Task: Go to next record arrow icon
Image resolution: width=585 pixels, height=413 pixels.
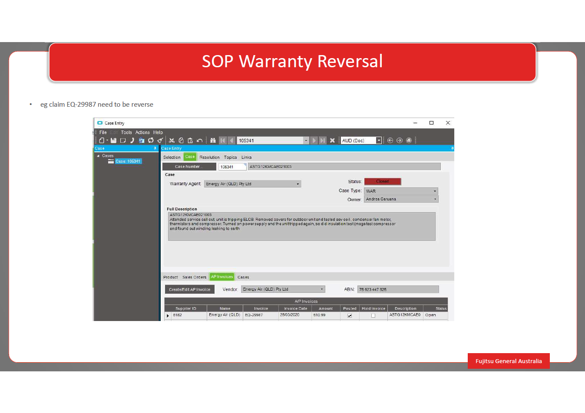Action: pyautogui.click(x=314, y=140)
